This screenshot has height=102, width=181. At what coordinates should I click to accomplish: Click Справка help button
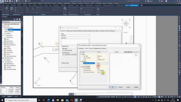click(x=136, y=87)
